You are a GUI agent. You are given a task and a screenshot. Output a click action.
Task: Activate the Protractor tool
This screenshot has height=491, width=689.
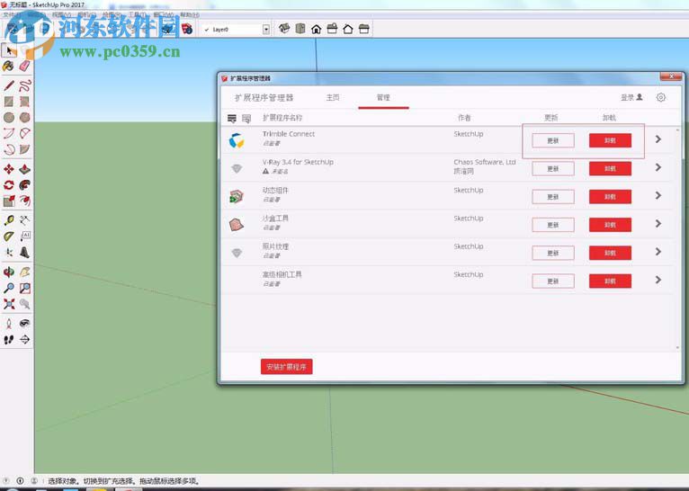(9, 237)
